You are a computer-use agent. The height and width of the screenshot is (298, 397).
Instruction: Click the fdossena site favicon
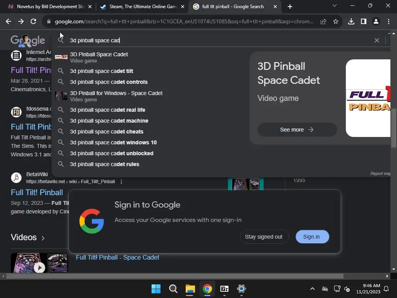16,112
